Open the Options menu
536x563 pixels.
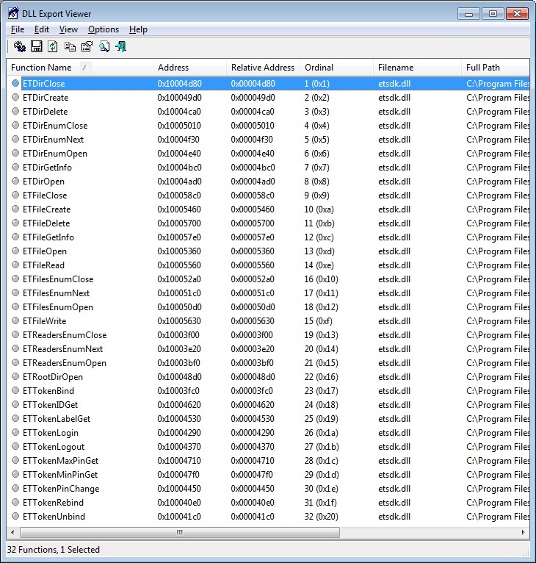coord(104,29)
